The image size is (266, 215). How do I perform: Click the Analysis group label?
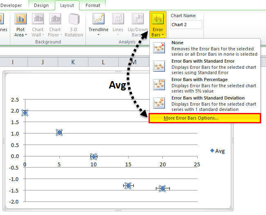coord(127,42)
